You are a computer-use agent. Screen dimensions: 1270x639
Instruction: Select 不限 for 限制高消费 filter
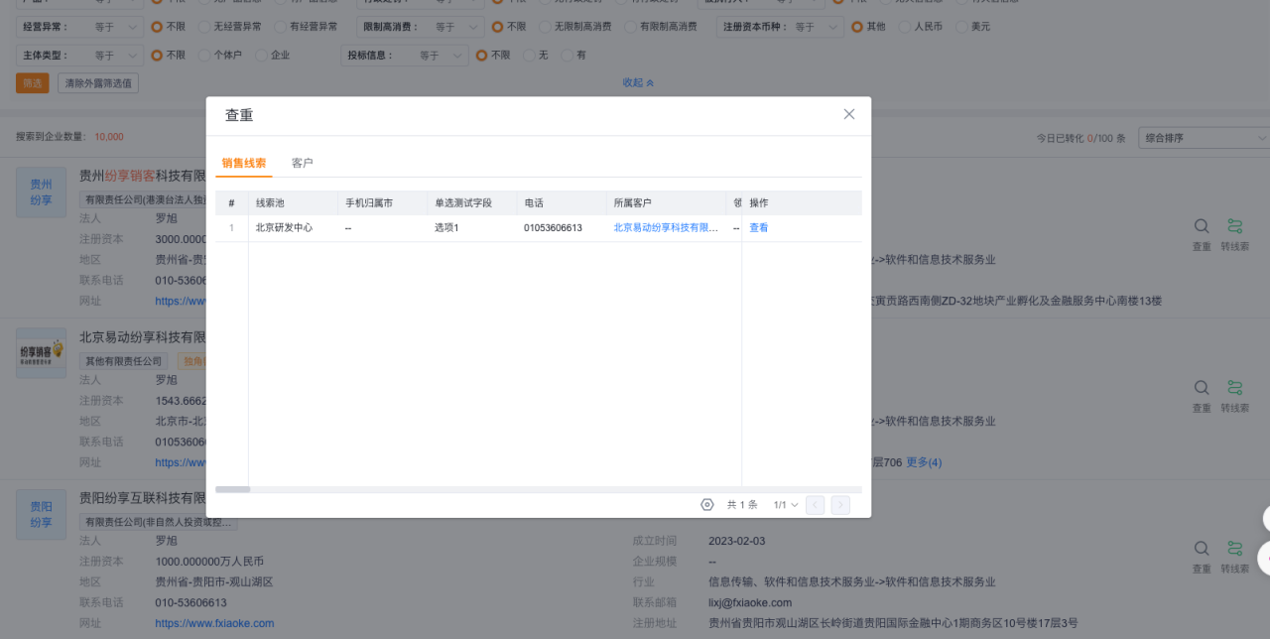pos(497,27)
